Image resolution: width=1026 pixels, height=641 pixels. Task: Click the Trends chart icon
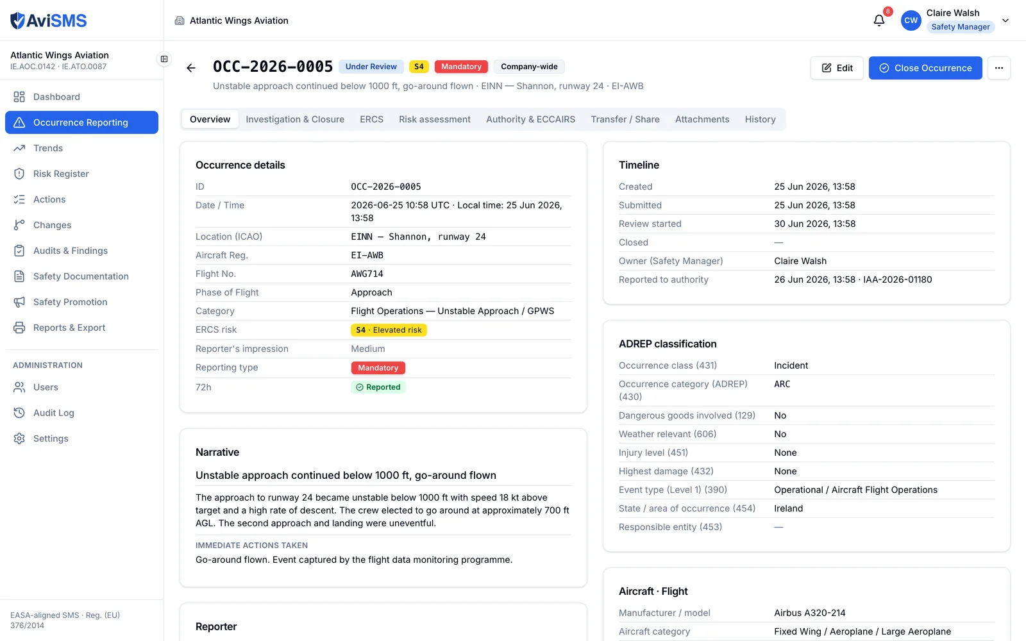pos(19,148)
